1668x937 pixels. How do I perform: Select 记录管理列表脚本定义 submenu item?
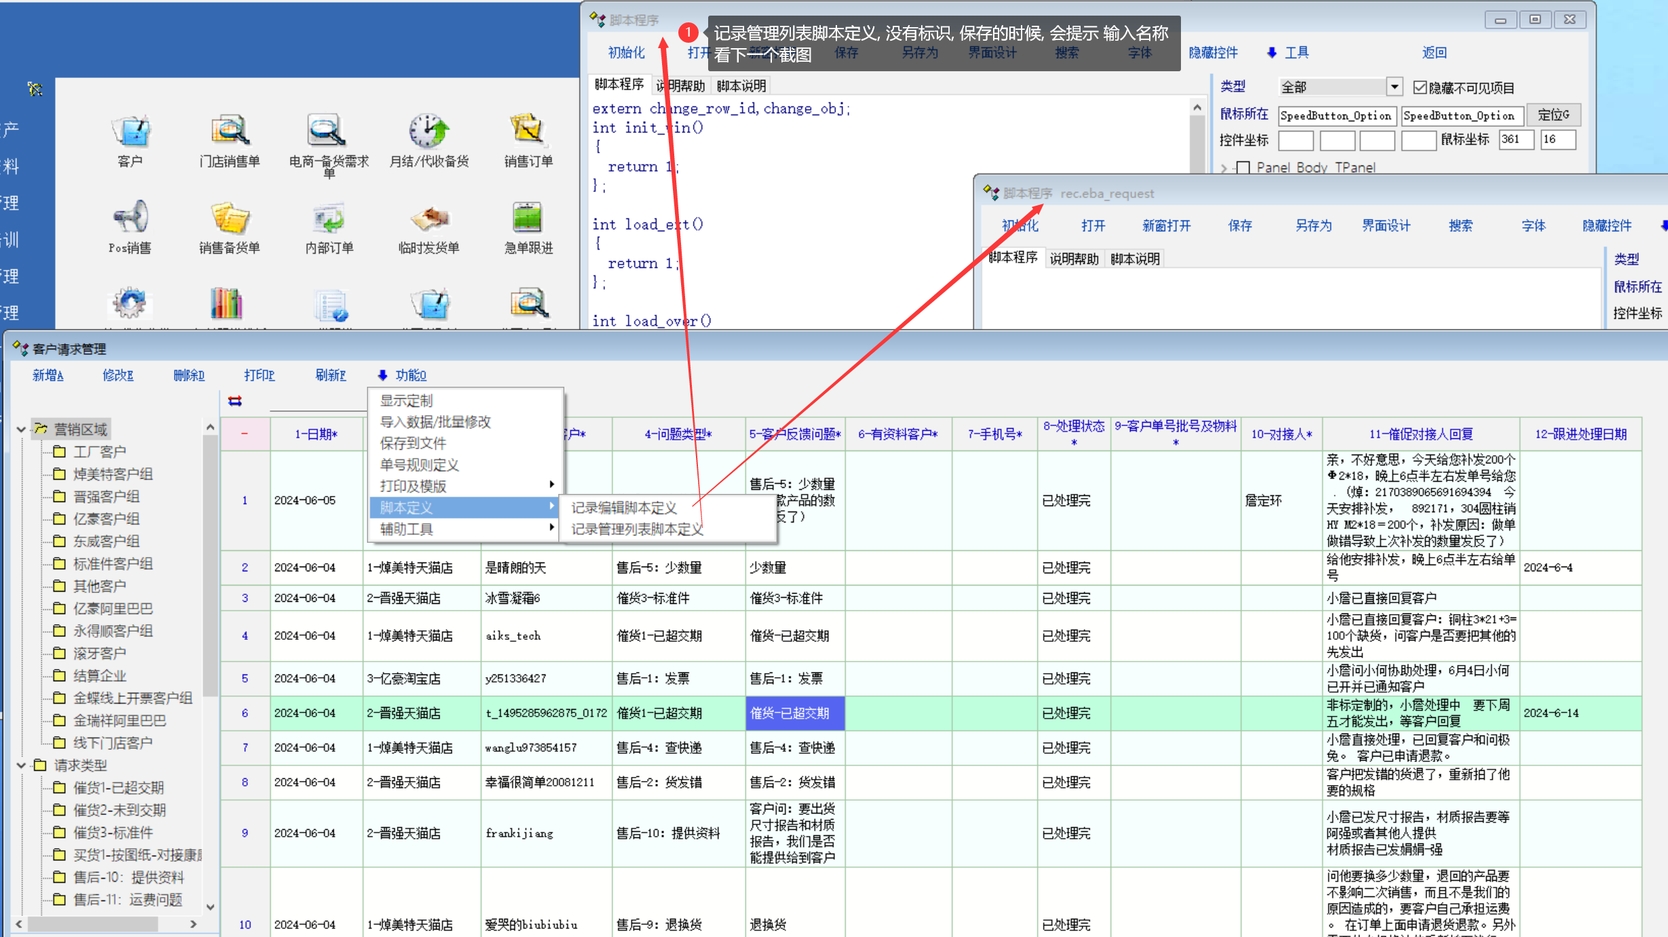tap(637, 529)
